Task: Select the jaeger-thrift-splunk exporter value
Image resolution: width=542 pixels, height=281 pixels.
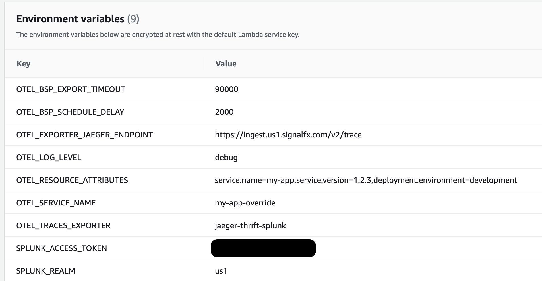Action: point(251,225)
